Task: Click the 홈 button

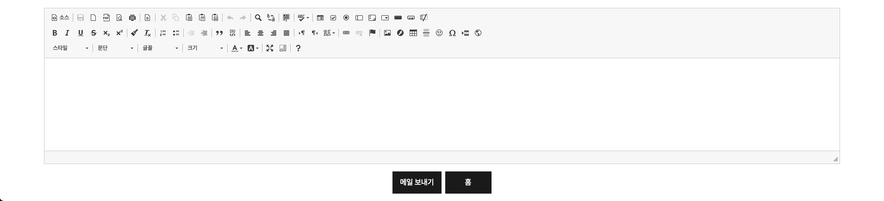Action: point(468,183)
